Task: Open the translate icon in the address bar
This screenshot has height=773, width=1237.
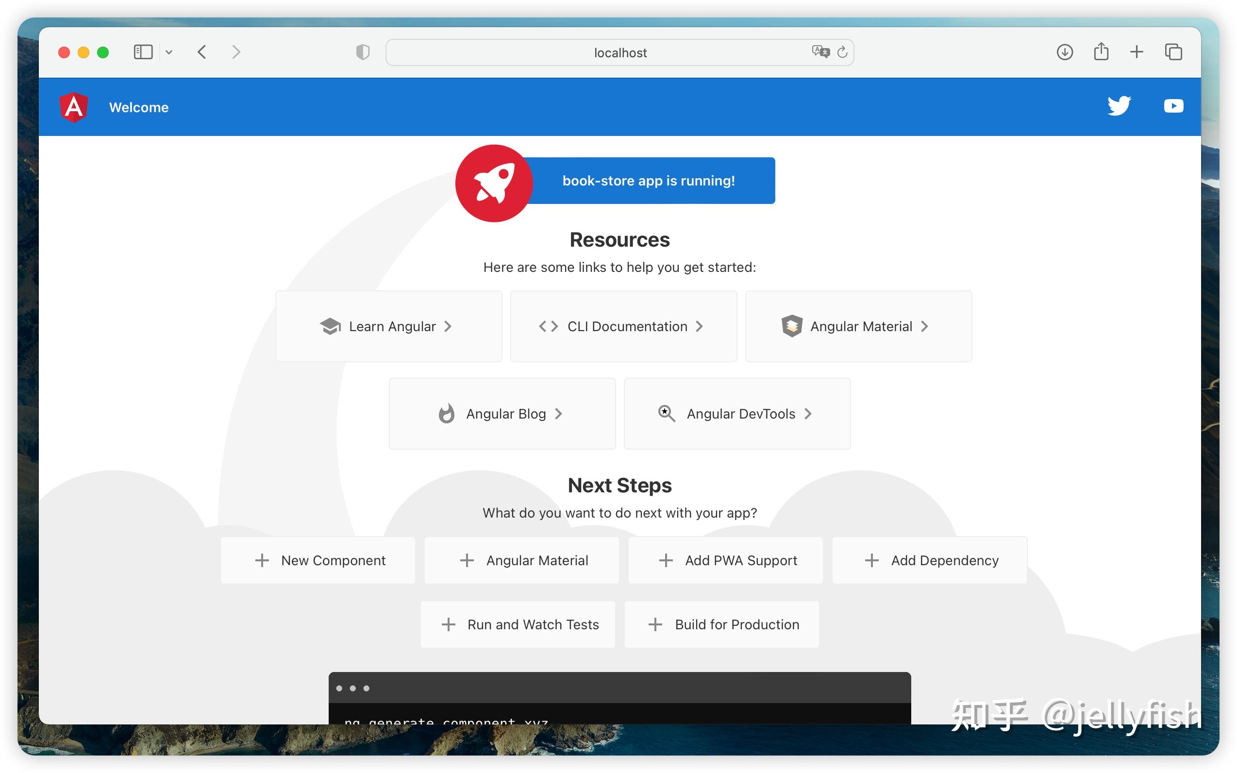Action: [x=820, y=51]
